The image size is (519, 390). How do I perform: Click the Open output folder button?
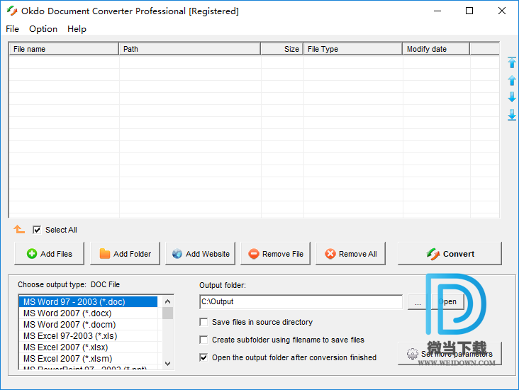pyautogui.click(x=447, y=301)
